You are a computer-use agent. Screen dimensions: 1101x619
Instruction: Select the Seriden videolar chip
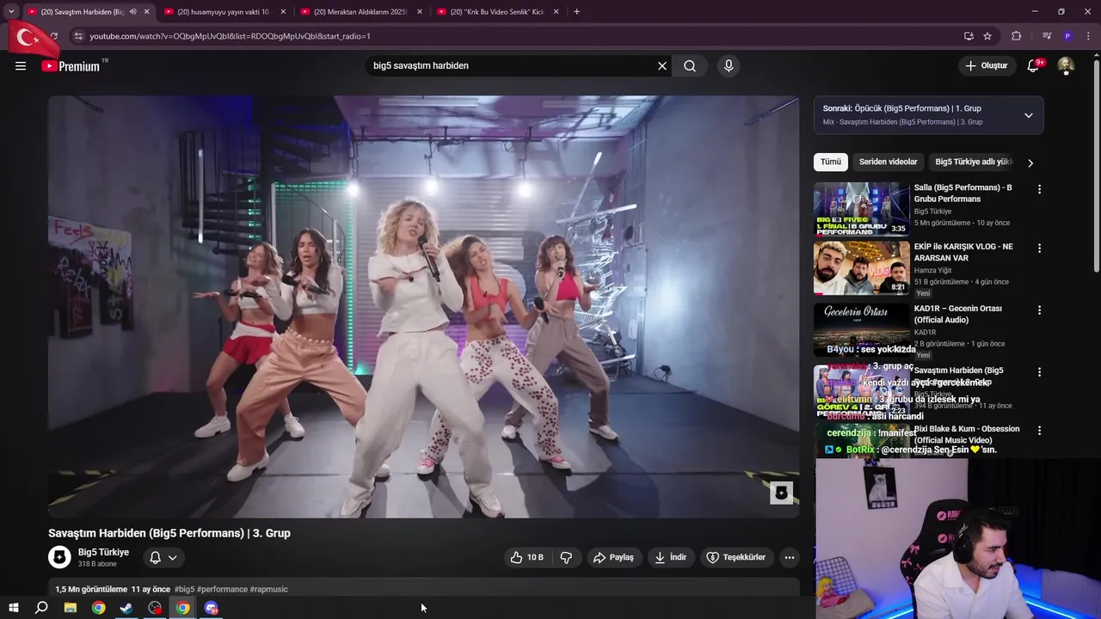[x=888, y=162]
